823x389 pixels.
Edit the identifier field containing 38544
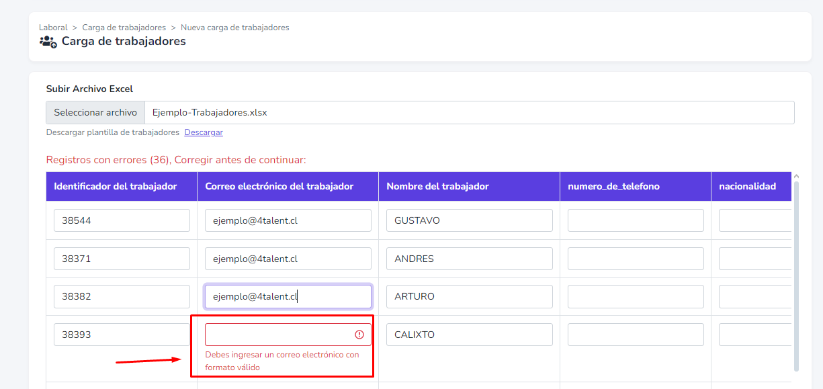[x=122, y=220]
